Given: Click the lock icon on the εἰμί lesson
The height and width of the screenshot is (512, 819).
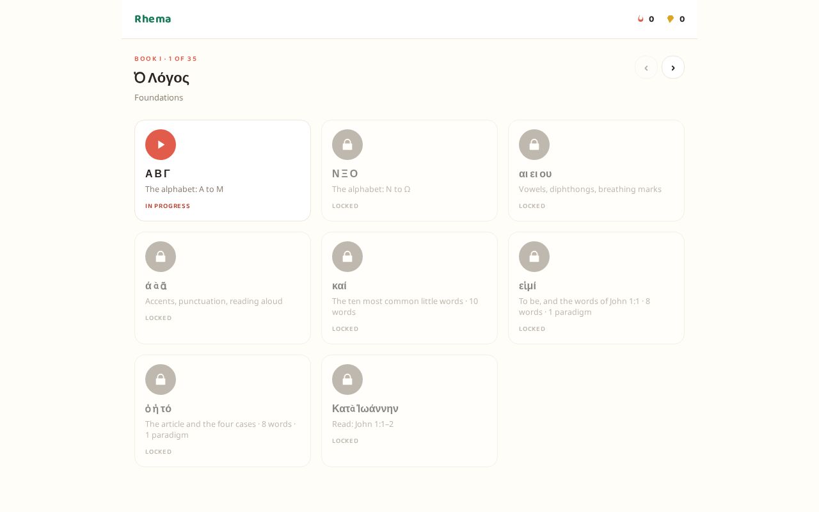Looking at the screenshot, I should [534, 257].
